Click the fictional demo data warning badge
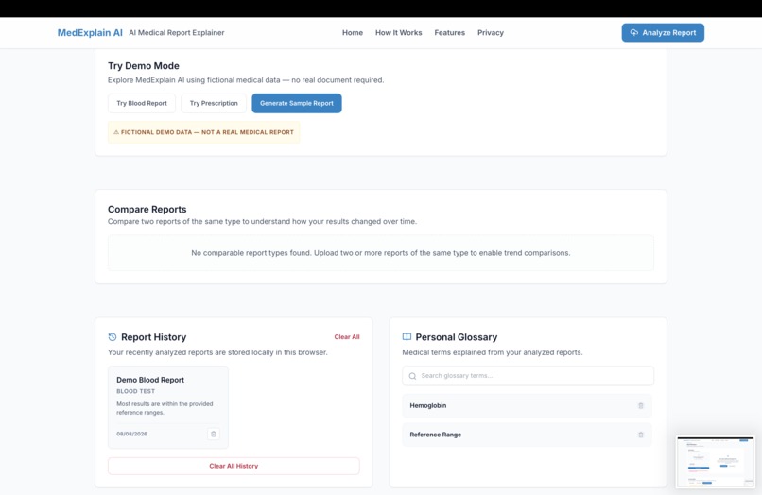 [x=203, y=132]
